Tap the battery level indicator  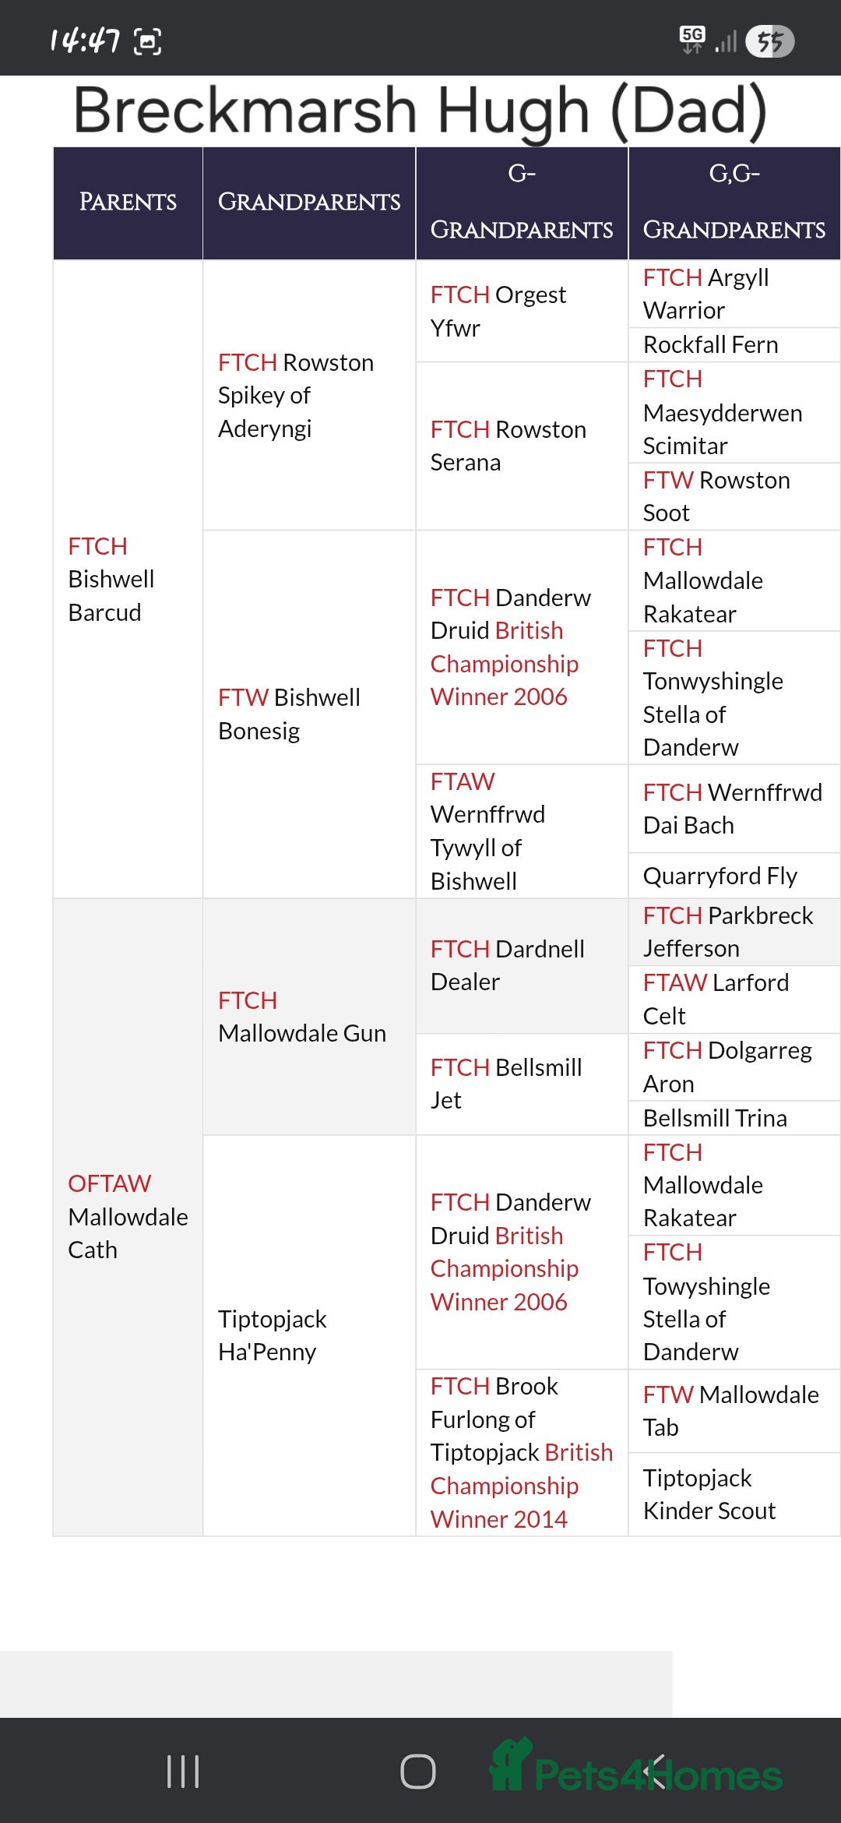point(769,41)
